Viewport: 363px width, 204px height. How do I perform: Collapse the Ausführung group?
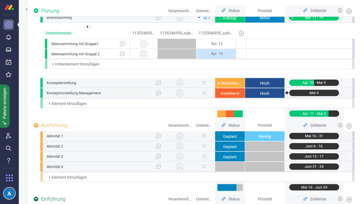click(36, 125)
